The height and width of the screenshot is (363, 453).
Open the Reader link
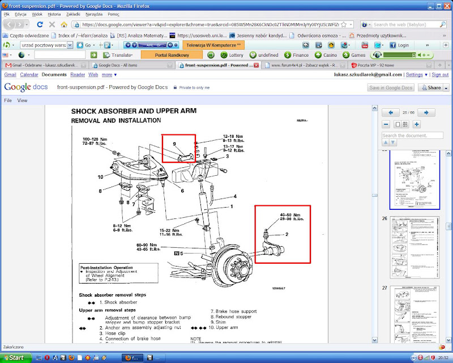click(78, 75)
